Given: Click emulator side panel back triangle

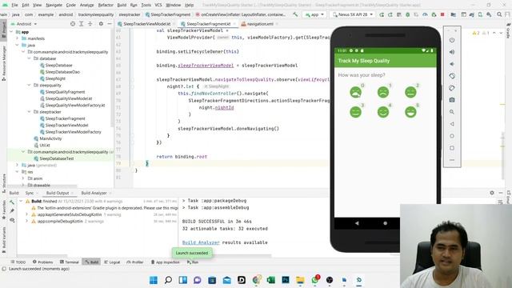Looking at the screenshot, I should (x=452, y=124).
